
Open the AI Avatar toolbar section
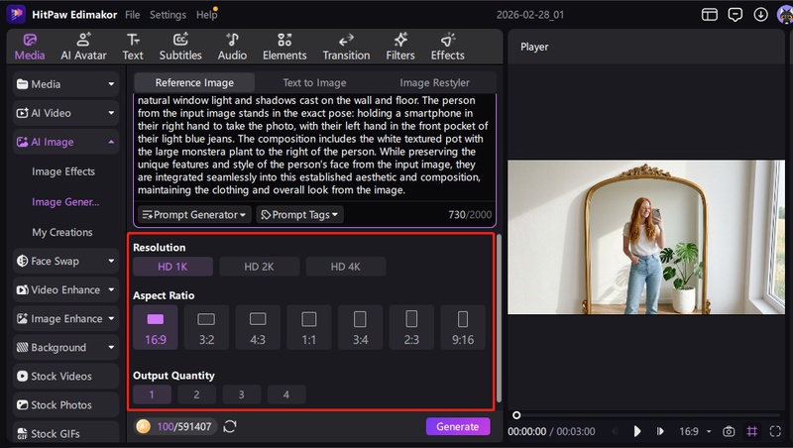pyautogui.click(x=83, y=46)
